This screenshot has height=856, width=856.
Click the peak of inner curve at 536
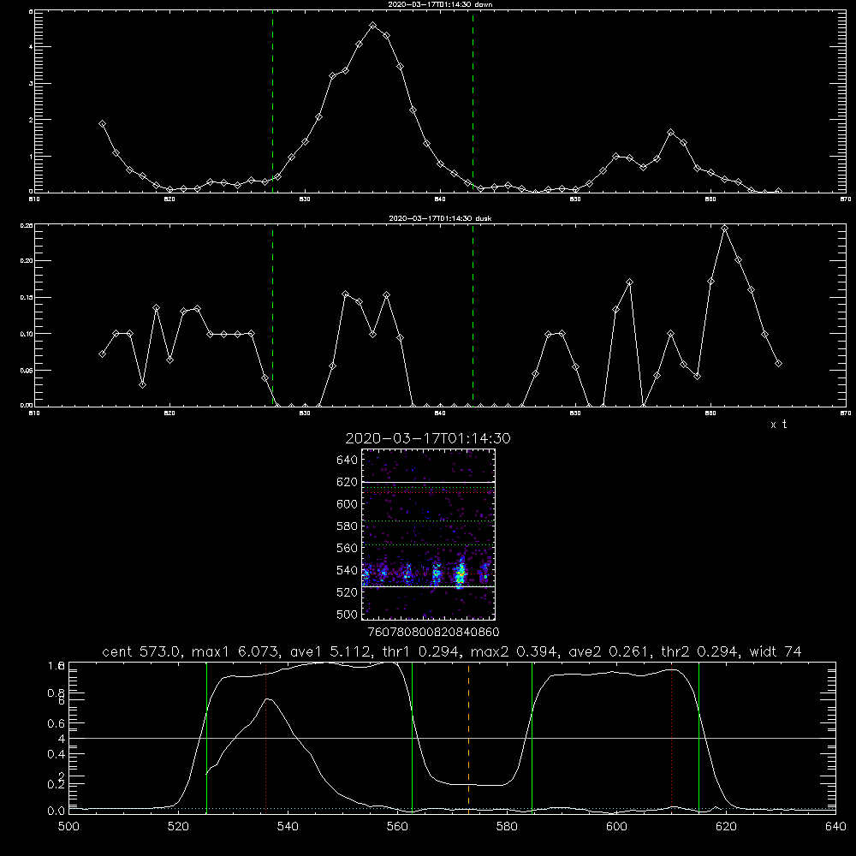click(267, 698)
